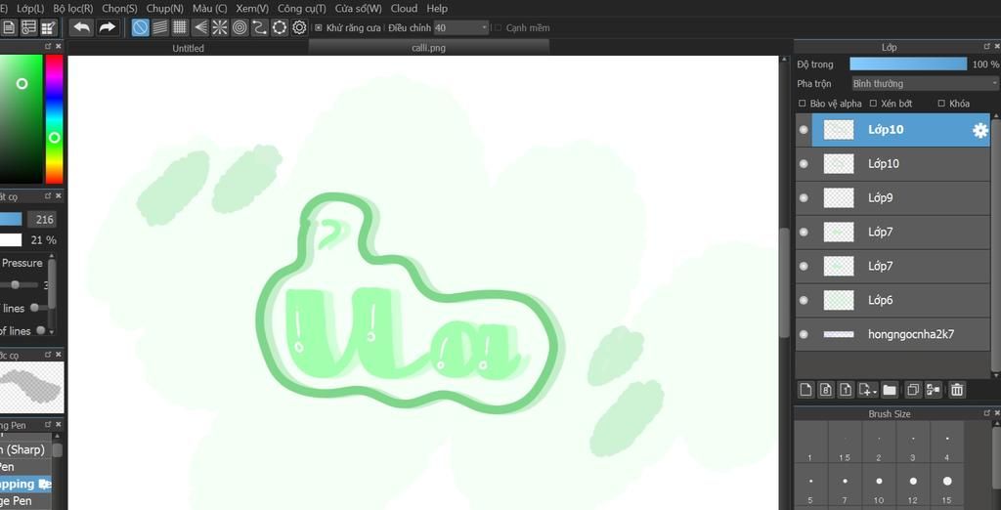The height and width of the screenshot is (510, 1001).
Task: Add a new 8-bit layer
Action: pos(825,390)
